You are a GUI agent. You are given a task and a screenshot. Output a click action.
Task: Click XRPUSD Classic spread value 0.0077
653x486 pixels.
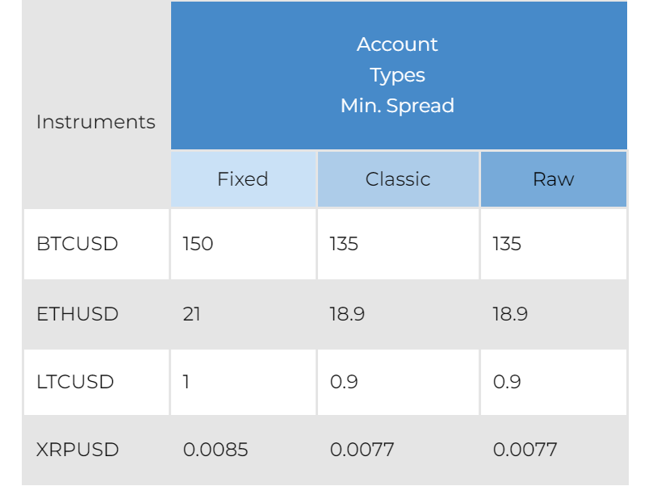362,450
